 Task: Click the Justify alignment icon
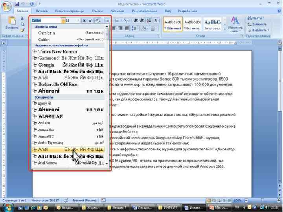pyautogui.click(x=127, y=28)
